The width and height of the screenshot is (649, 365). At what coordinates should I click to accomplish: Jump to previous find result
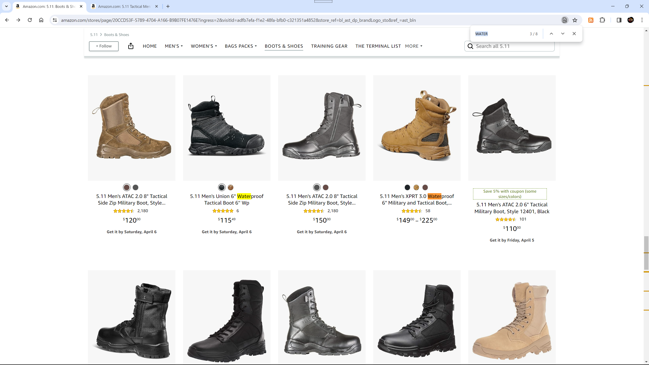pyautogui.click(x=551, y=33)
